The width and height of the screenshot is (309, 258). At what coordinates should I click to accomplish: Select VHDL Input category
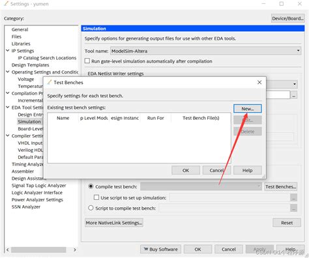pyautogui.click(x=30, y=143)
